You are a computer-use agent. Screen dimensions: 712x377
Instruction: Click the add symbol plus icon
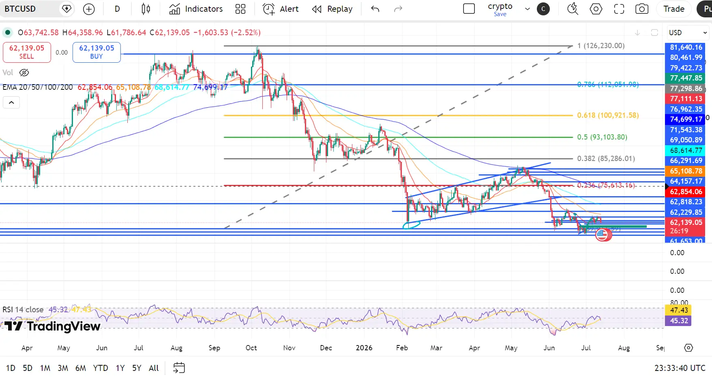(89, 9)
